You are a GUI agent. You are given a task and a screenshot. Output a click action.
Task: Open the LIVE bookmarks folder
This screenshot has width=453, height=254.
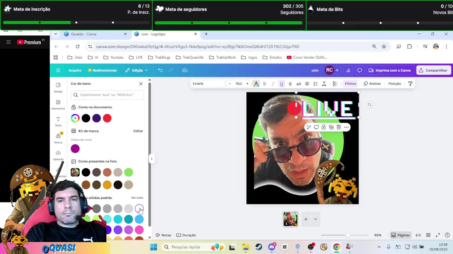(x=136, y=57)
